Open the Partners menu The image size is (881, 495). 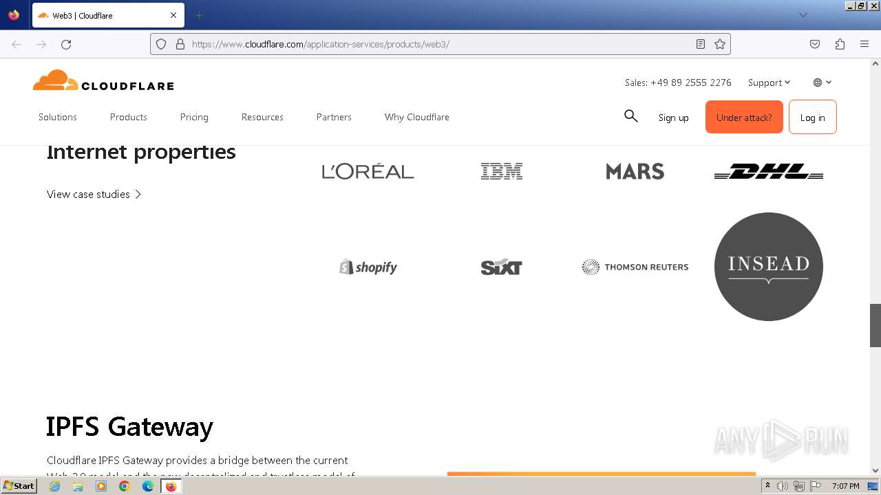click(334, 117)
